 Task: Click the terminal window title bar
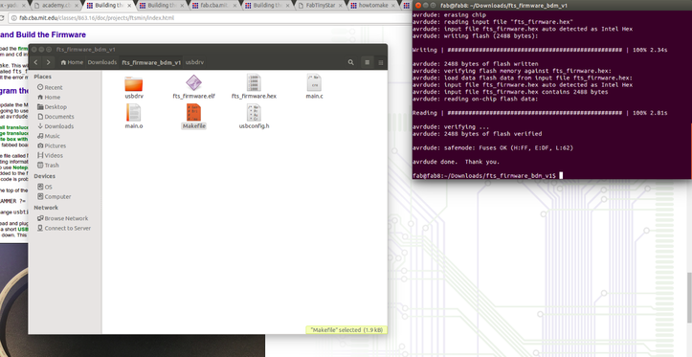click(551, 5)
